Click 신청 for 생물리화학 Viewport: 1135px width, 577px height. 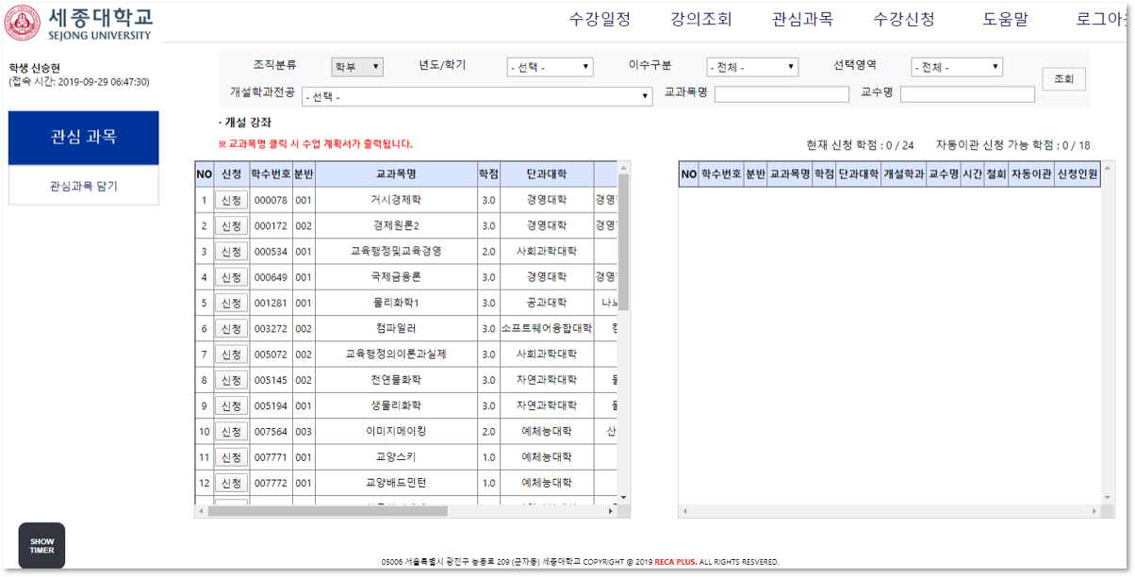pos(231,405)
